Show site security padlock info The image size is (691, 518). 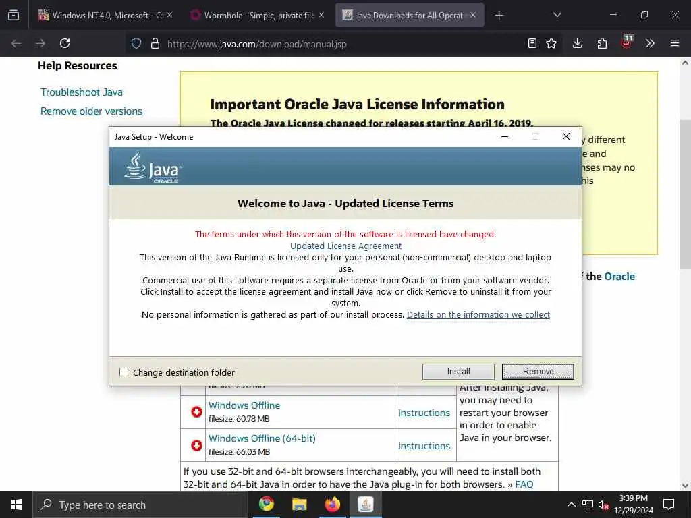click(155, 43)
